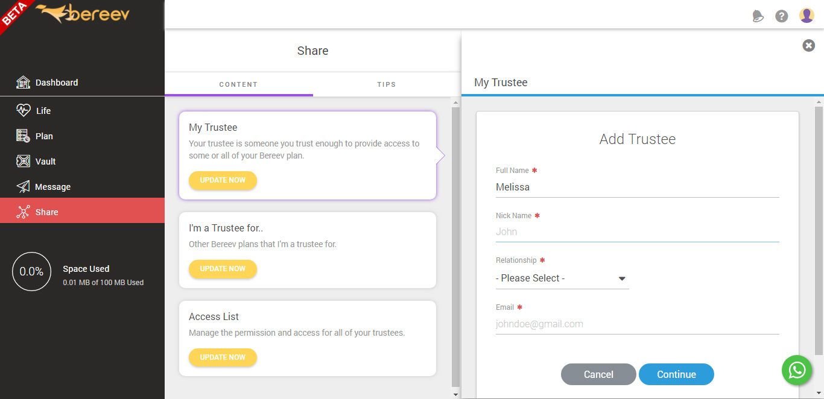Viewport: 824px width, 399px height.
Task: Click the My Trustee panel header text
Action: tap(501, 83)
